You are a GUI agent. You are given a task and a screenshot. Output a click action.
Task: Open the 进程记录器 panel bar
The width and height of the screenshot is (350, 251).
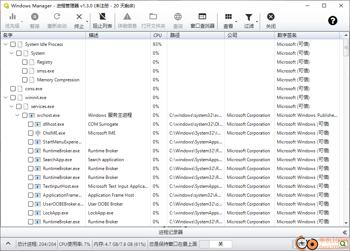[171, 233]
